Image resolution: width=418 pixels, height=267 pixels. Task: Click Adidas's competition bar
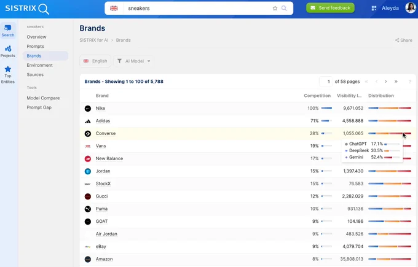(x=326, y=121)
